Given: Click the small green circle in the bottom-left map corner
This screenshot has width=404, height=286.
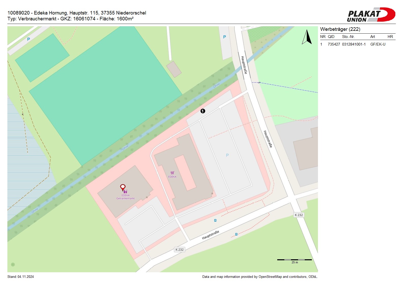Looking at the screenshot, I should 13,265.
